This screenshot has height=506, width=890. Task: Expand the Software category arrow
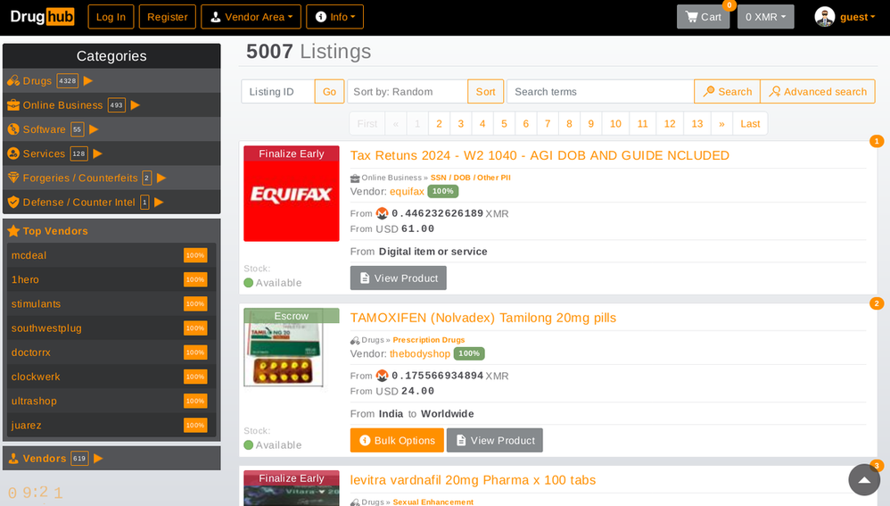coord(94,129)
